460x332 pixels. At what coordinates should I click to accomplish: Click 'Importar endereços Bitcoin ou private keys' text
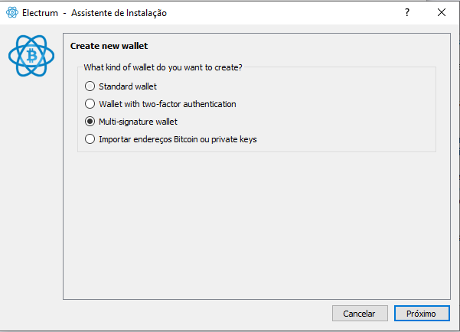coord(178,139)
